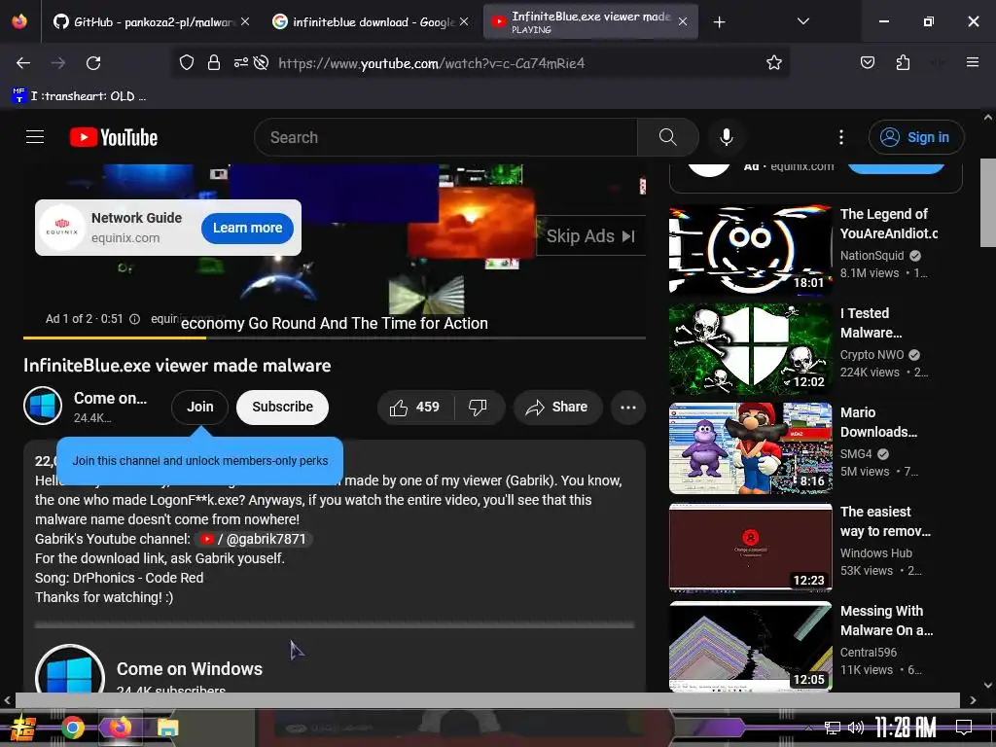Image resolution: width=996 pixels, height=747 pixels.
Task: Click the search magnifier button
Action: click(x=667, y=137)
